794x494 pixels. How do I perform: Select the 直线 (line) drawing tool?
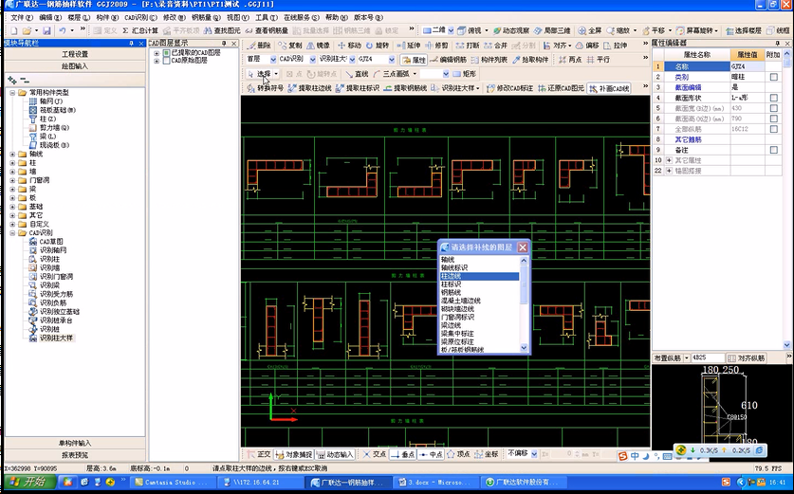click(x=357, y=74)
